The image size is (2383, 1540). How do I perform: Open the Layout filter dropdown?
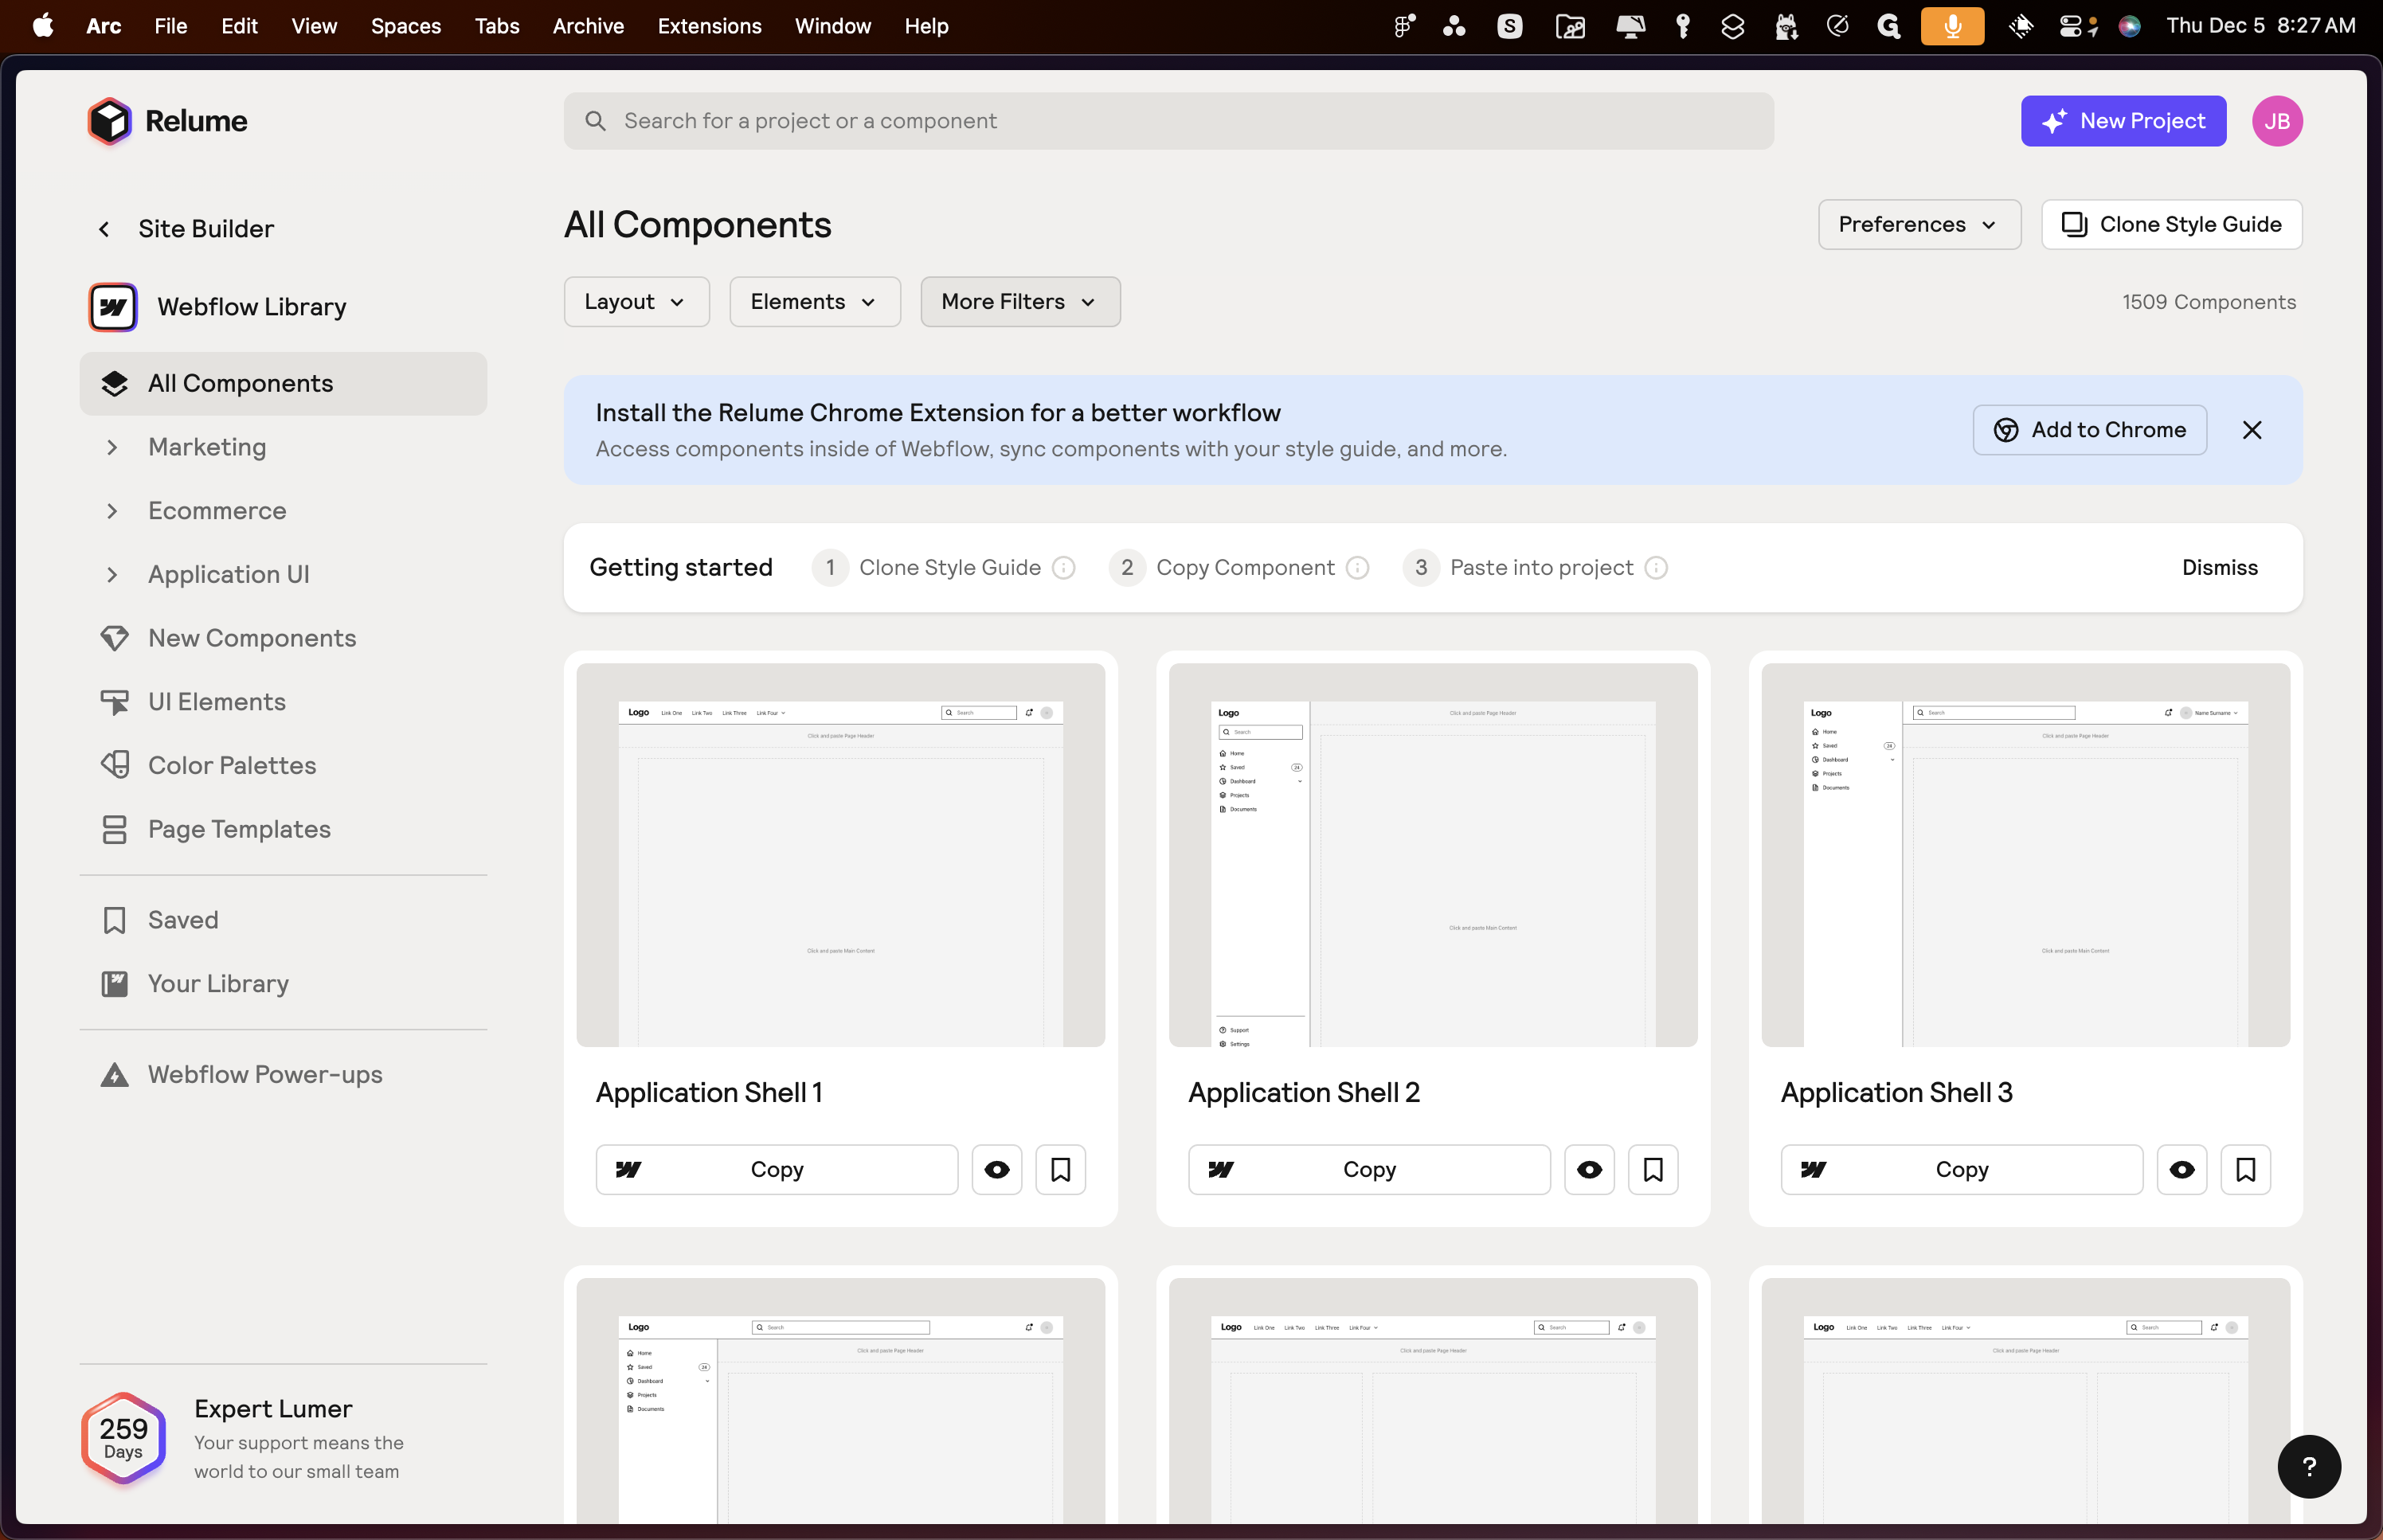tap(636, 302)
